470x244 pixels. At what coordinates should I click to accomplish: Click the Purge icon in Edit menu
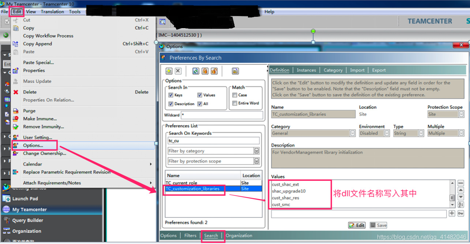pos(16,111)
